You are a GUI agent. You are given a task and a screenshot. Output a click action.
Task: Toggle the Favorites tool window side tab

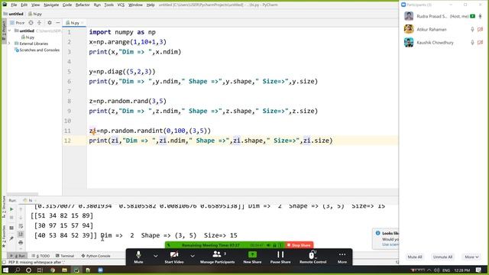(4, 237)
